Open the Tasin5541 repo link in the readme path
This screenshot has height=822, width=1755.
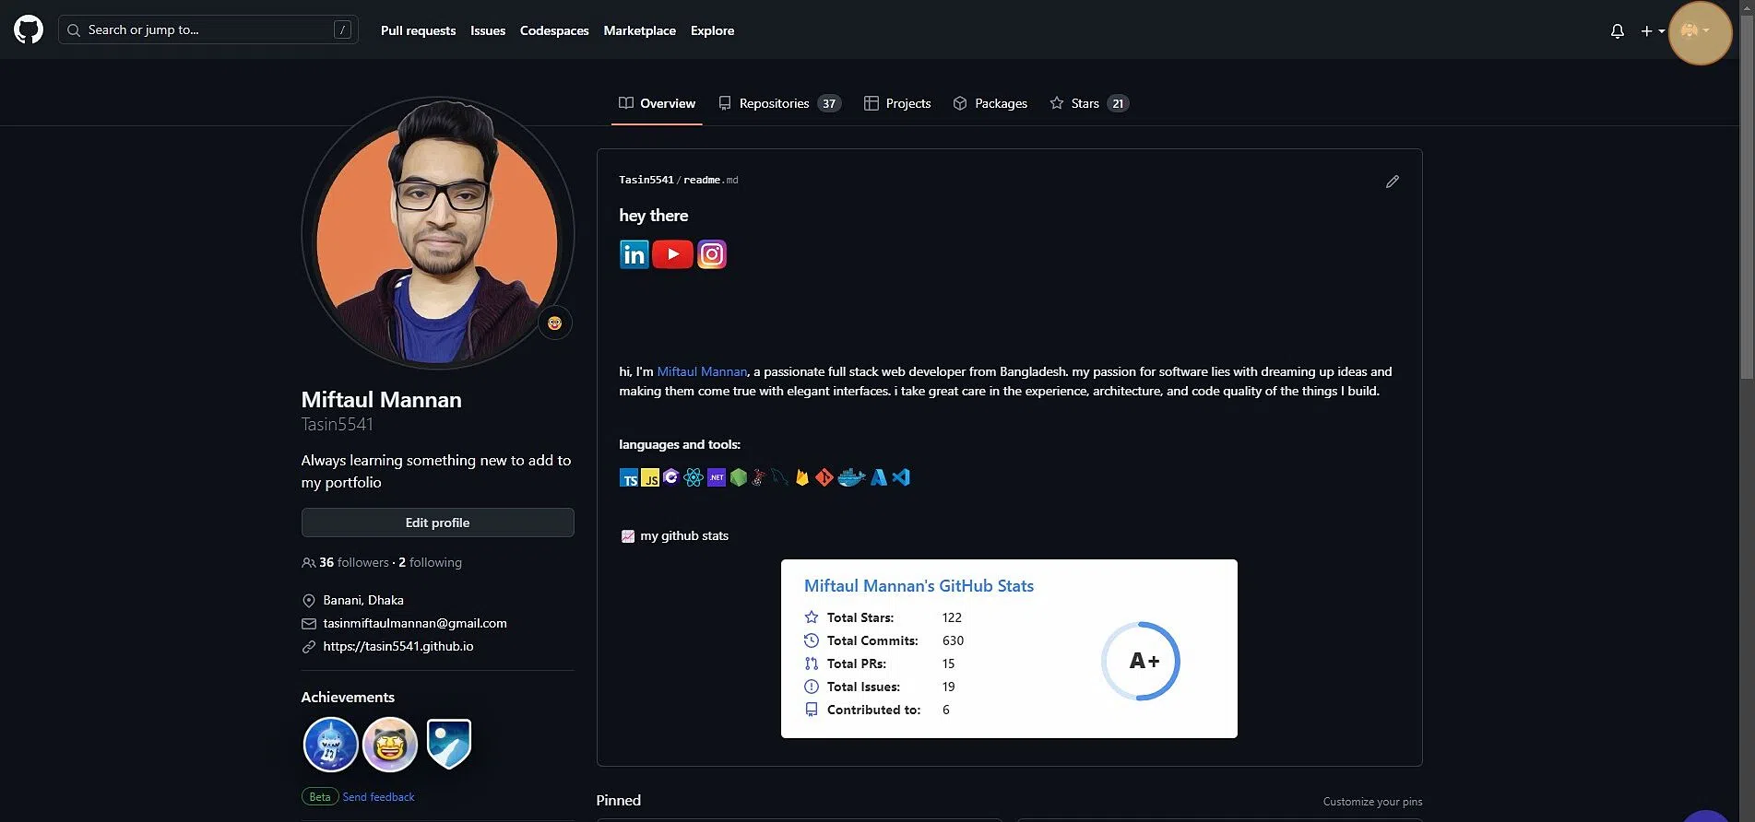pos(646,180)
